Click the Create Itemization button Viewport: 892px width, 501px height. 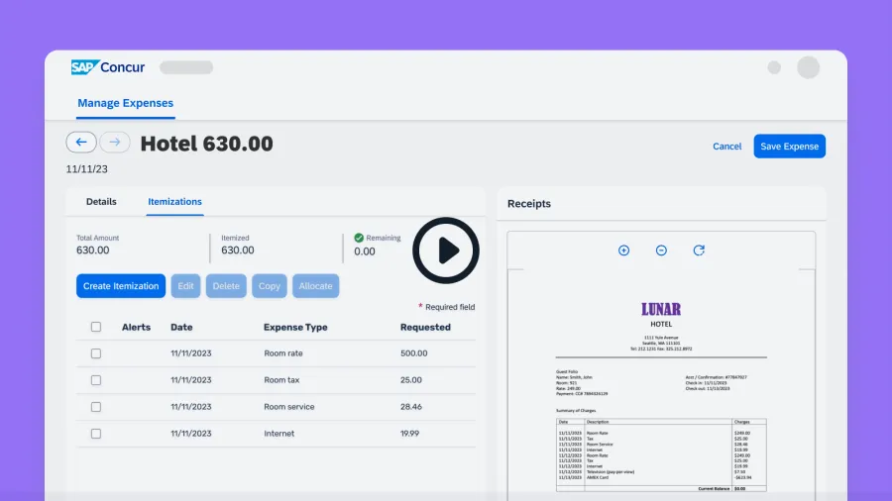pos(121,286)
